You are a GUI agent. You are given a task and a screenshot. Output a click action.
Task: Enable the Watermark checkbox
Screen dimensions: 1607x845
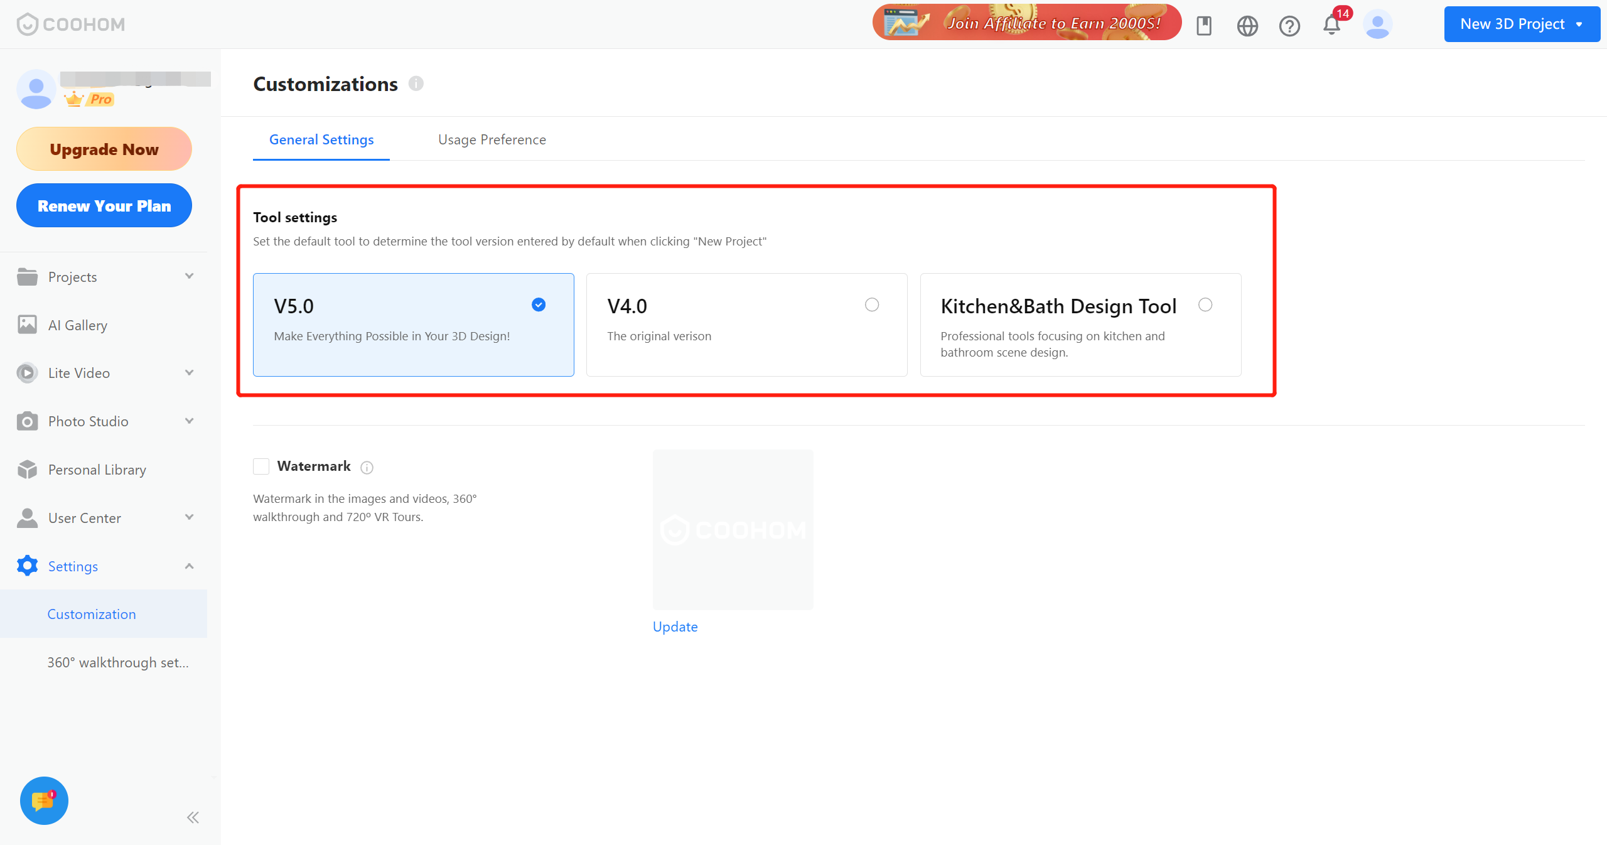point(261,466)
